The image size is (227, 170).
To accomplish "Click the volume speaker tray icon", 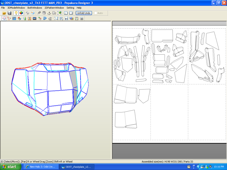I will tap(211, 167).
